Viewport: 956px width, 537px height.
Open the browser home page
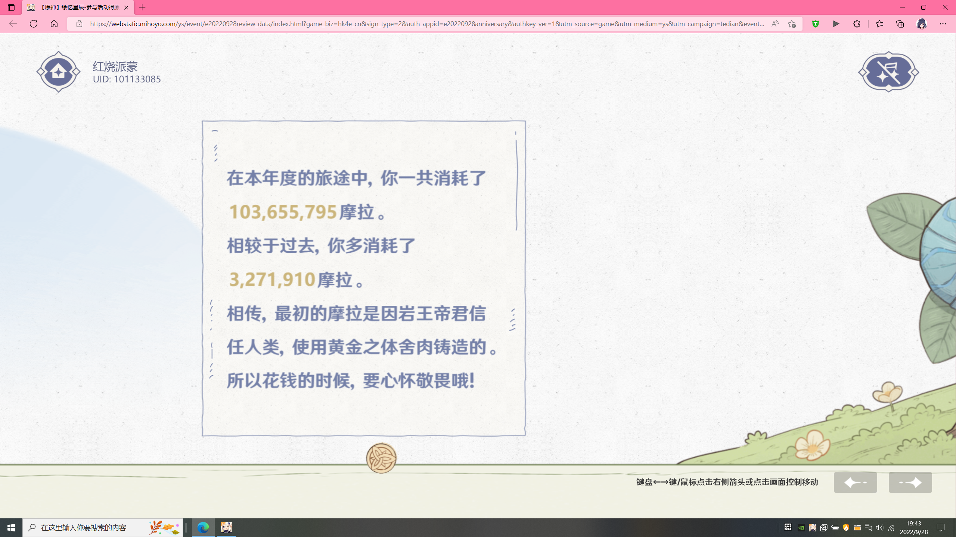click(54, 24)
